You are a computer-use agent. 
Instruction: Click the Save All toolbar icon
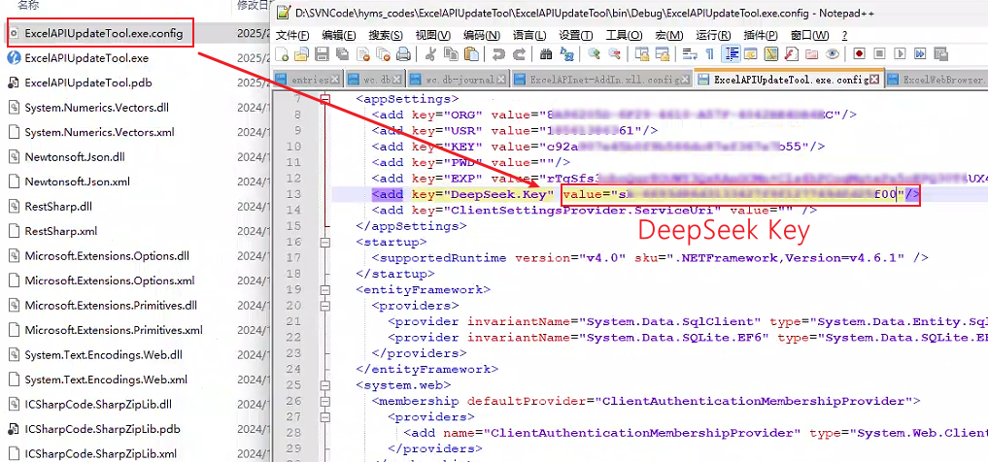tap(342, 54)
